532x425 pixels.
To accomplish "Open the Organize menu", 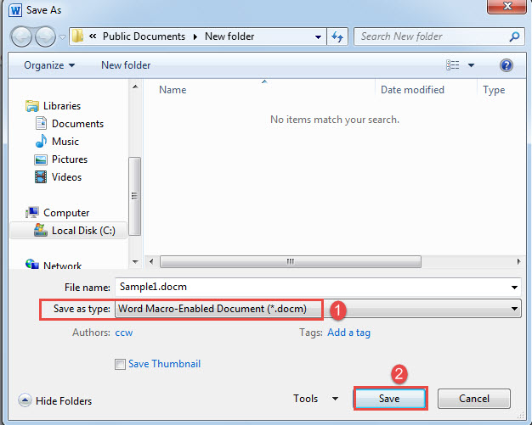I will pyautogui.click(x=49, y=65).
